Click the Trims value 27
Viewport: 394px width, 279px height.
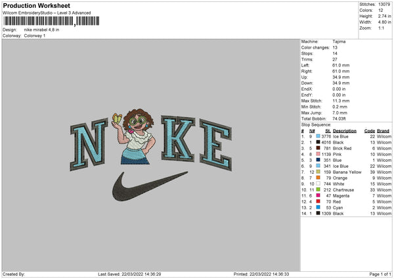[x=335, y=59]
